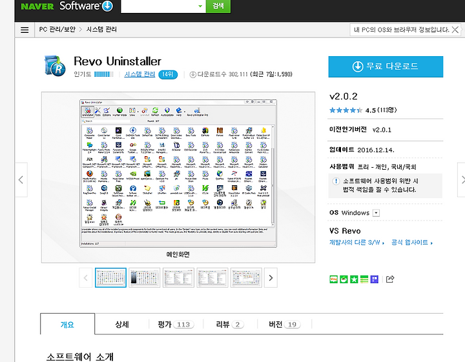Click the previous version v2.0.1
Viewport: 465px width, 362px height.
point(382,130)
